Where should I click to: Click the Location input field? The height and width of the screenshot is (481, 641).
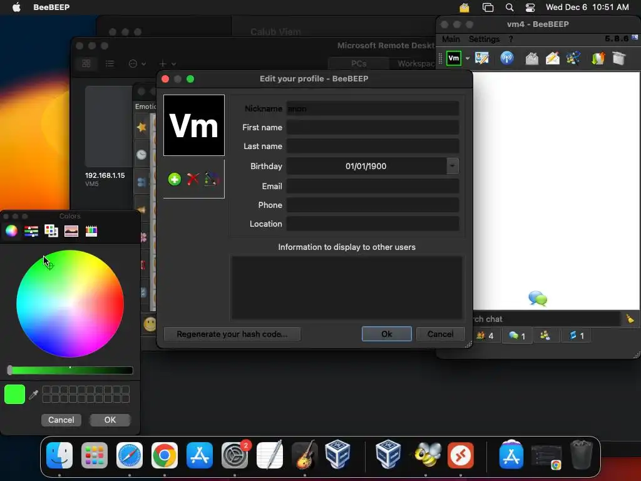(x=372, y=224)
